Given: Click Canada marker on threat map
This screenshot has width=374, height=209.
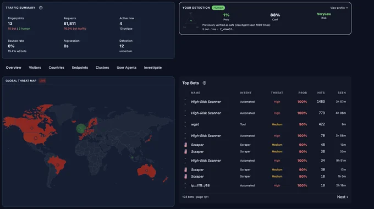Looking at the screenshot, I should pos(32,128).
